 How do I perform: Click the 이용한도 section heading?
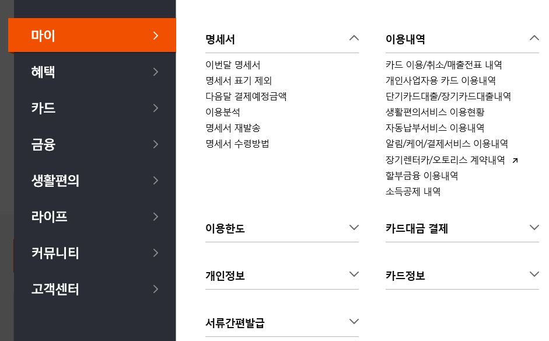225,228
